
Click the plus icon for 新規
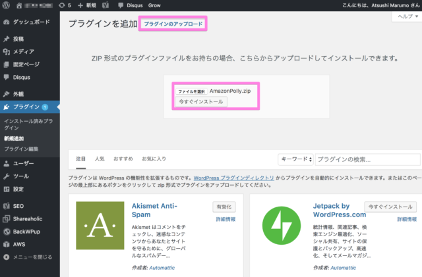pyautogui.click(x=80, y=5)
